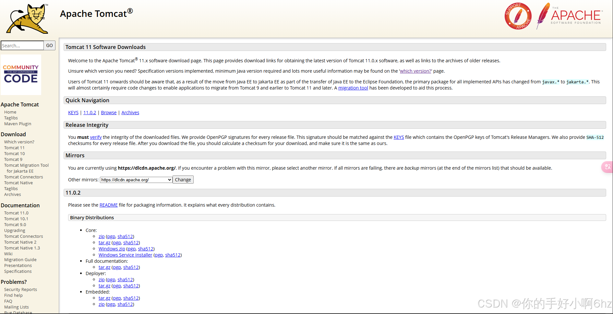Open sha512 checksum for Windows zip

tap(145, 249)
